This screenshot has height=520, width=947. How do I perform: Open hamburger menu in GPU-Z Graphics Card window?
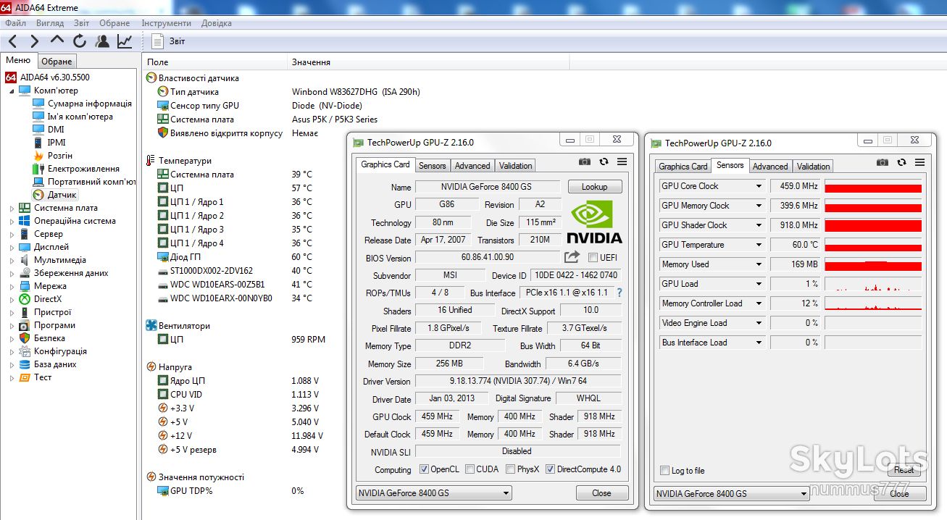click(622, 162)
